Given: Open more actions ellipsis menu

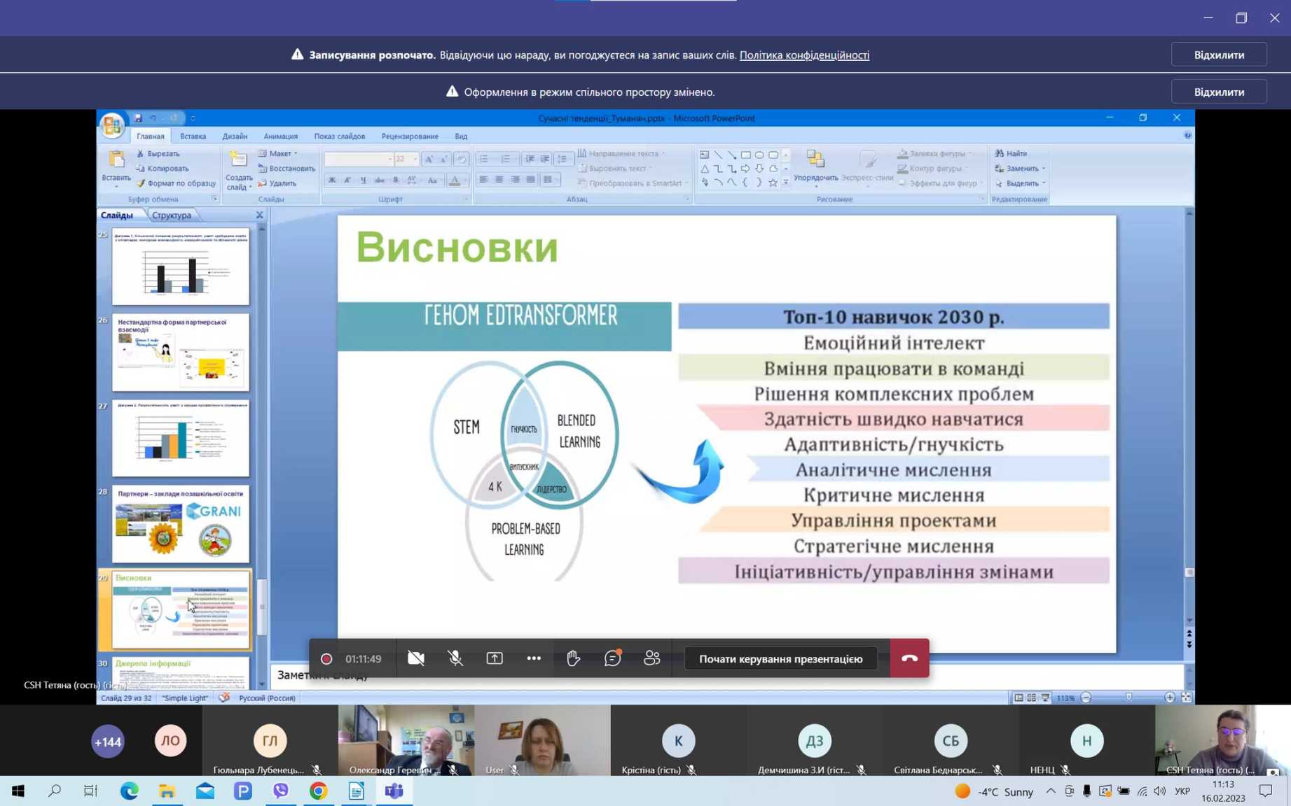Looking at the screenshot, I should point(534,658).
